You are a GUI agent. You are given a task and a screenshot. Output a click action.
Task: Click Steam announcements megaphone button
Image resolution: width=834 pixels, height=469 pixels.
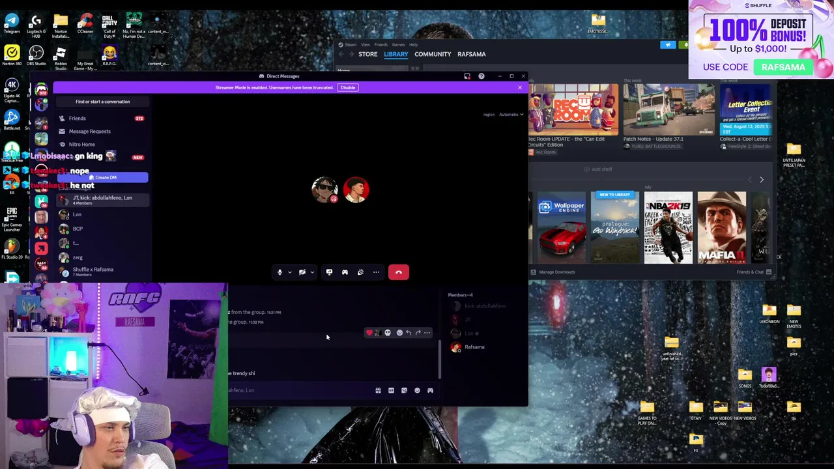[x=668, y=45]
